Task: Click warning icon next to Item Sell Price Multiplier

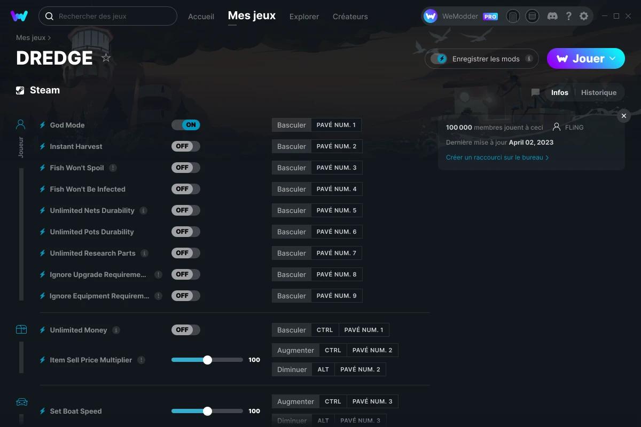Action: point(141,360)
